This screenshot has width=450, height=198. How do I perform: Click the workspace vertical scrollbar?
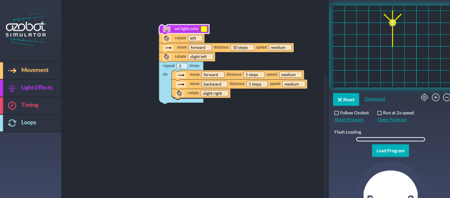[x=325, y=136]
